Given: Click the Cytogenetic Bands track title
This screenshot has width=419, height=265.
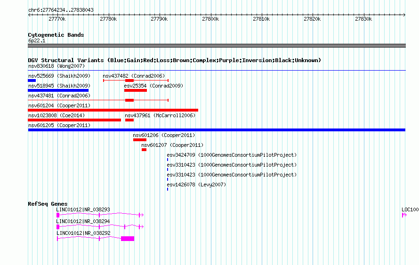Looking at the screenshot, I should point(56,35).
